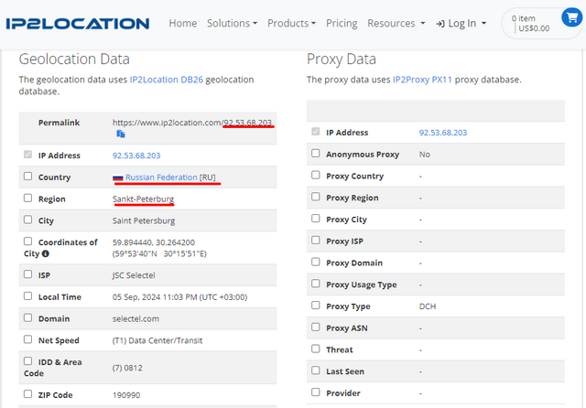Viewport: 586px width, 408px height.
Task: Click the 92.53.68.203 link in Geolocation Data
Action: [136, 156]
